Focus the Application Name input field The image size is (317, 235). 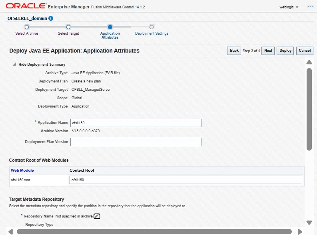coord(136,123)
